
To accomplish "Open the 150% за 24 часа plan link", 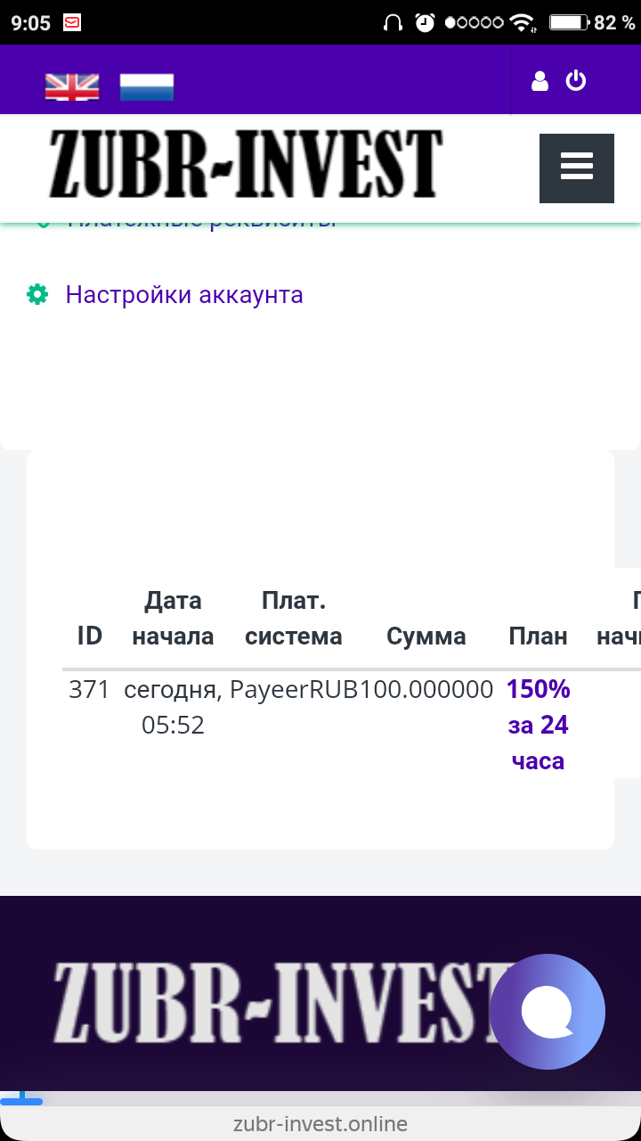I will click(539, 725).
